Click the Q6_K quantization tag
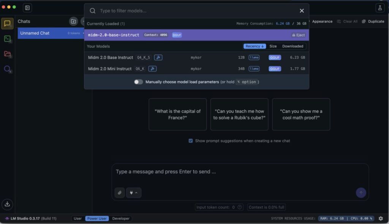389x224 pixels. (x=140, y=69)
